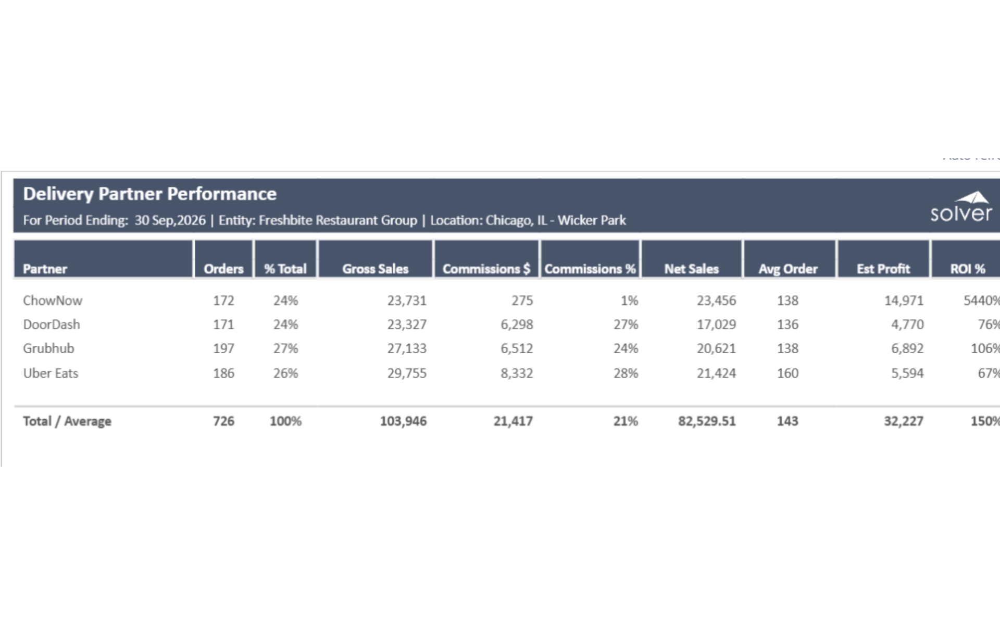Click the Delivery Partner Performance title
Viewport: 1000px width, 625px height.
coord(149,194)
